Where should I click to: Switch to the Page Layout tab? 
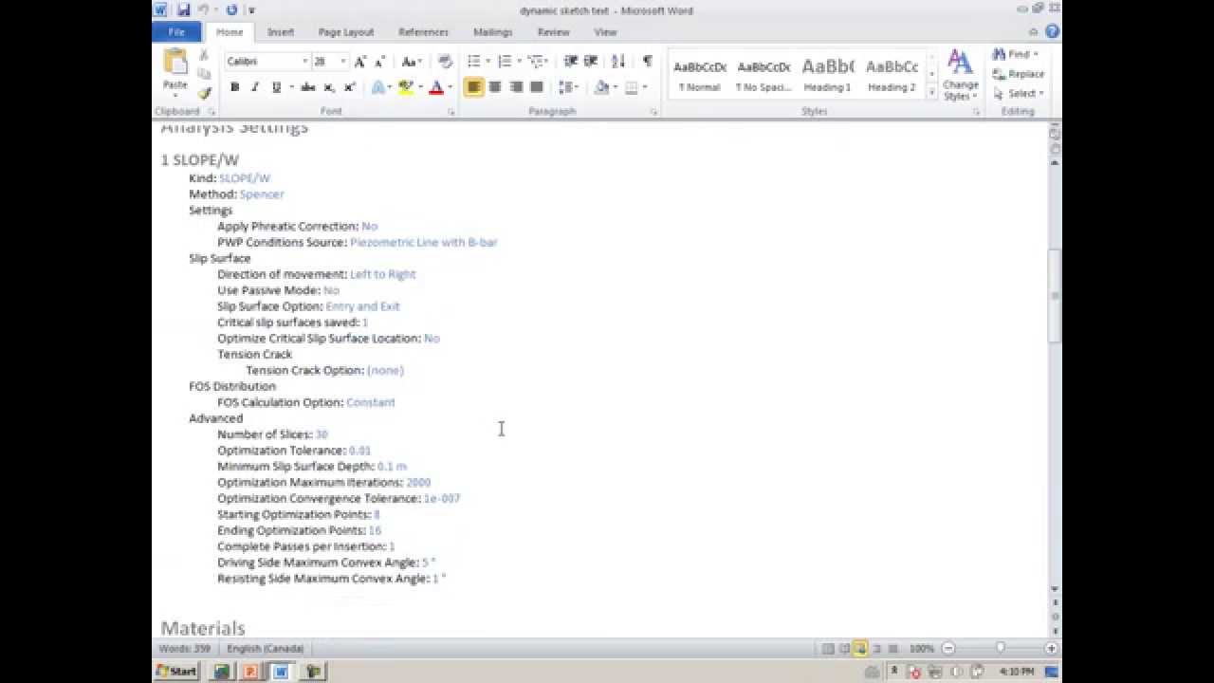[x=345, y=32]
